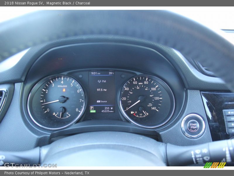The image size is (234, 176).
Task: Click the tachometer needle hub
Action: [x=62, y=99]
